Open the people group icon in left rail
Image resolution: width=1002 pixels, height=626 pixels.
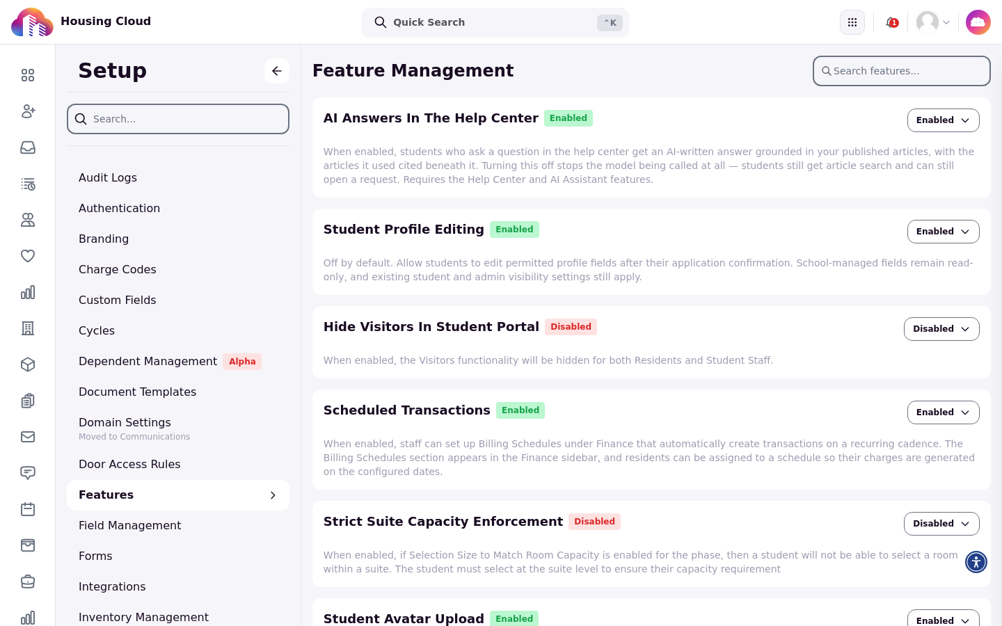coord(28,220)
